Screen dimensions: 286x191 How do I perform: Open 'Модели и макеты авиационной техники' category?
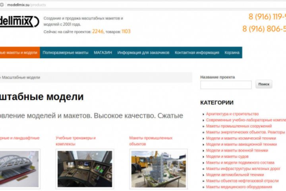click(242, 144)
